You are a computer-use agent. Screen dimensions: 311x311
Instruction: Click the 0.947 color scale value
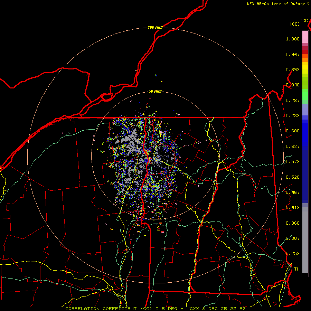point(293,54)
